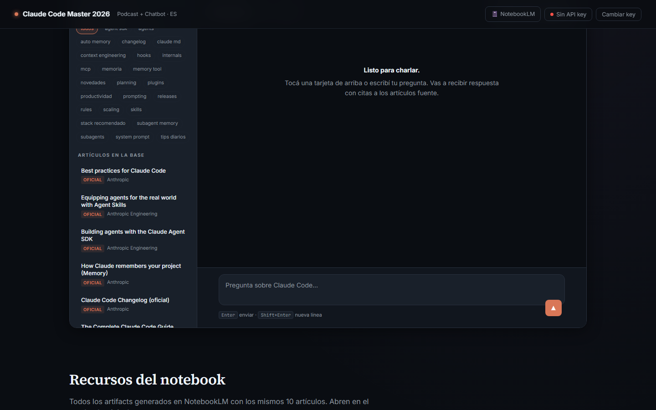Open Equipping agents for the real world article

[x=133, y=206]
